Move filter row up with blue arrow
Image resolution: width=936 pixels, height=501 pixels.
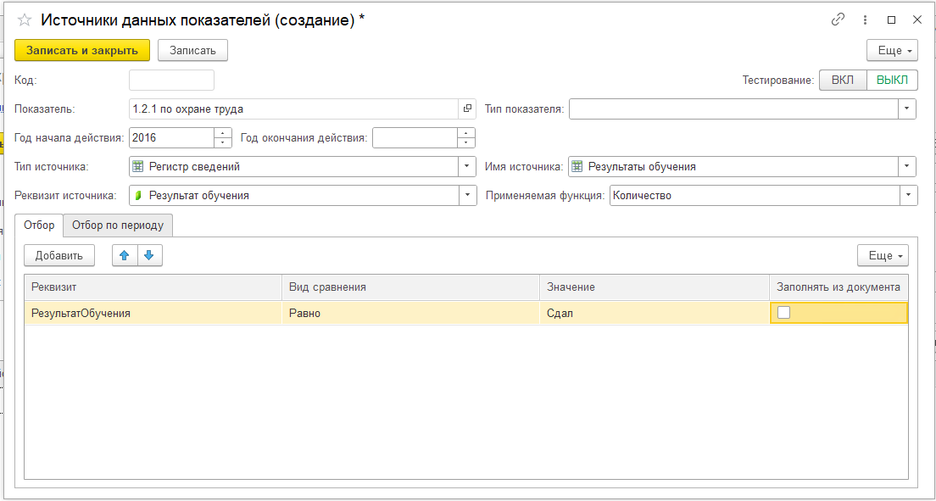coord(125,255)
